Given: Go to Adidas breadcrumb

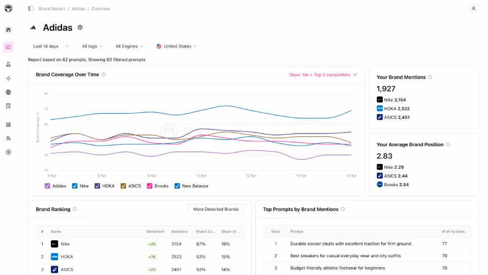Looking at the screenshot, I should coord(78,8).
